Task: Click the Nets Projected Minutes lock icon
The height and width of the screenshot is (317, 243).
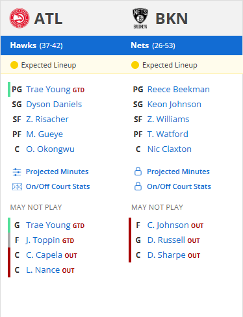Action: tap(138, 171)
